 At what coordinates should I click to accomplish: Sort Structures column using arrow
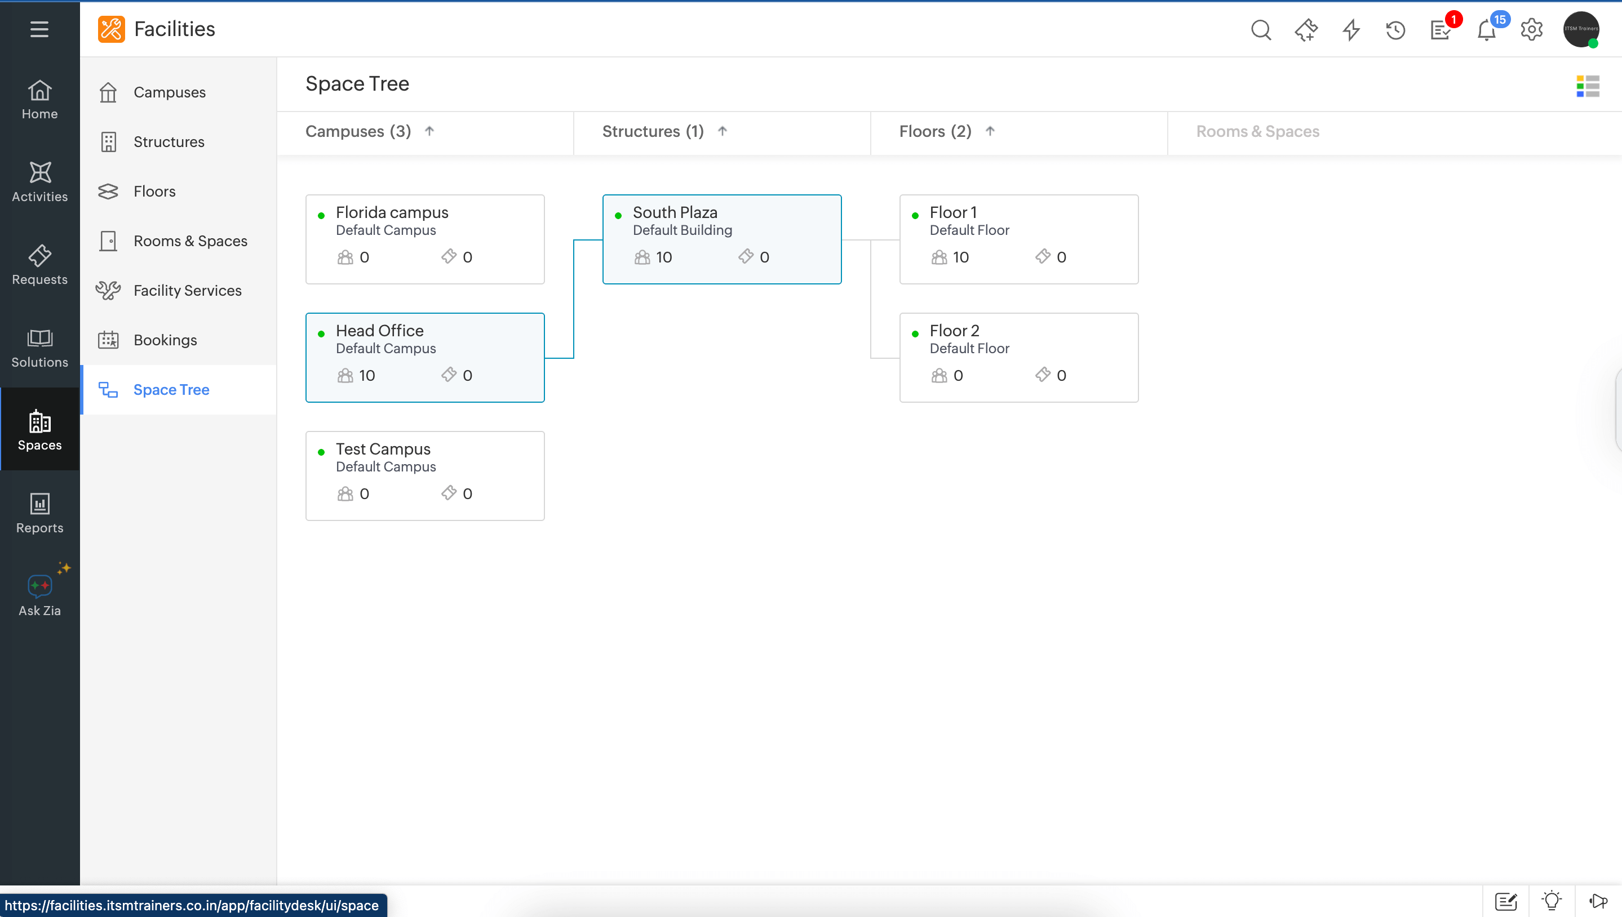722,131
